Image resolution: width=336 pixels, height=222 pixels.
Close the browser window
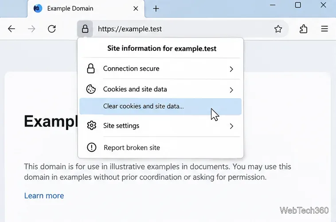[323, 5]
